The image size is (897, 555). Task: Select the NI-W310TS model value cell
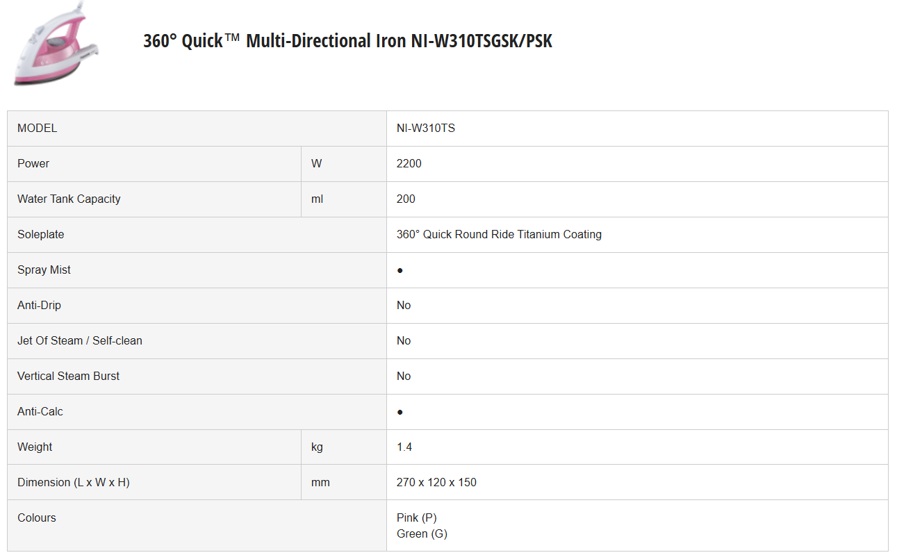coord(426,129)
